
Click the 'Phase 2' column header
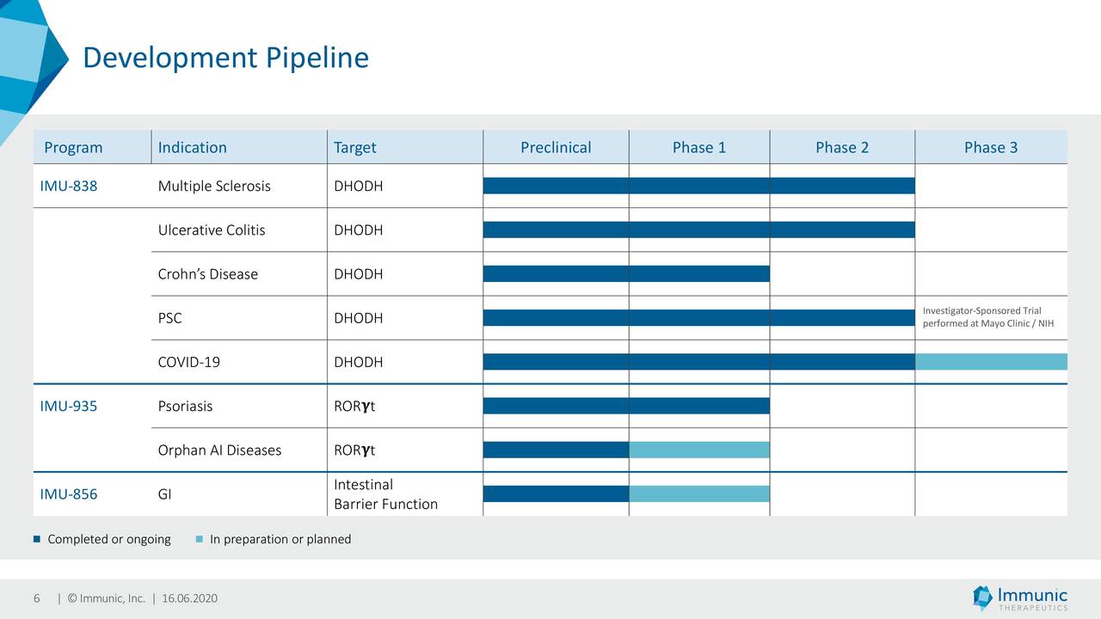[842, 147]
